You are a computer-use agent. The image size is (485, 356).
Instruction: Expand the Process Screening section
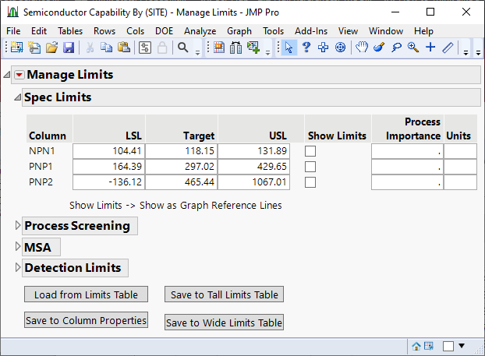point(19,226)
